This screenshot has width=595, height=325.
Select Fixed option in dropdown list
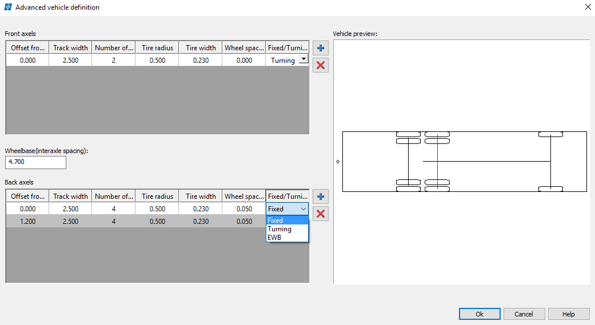[x=287, y=220]
